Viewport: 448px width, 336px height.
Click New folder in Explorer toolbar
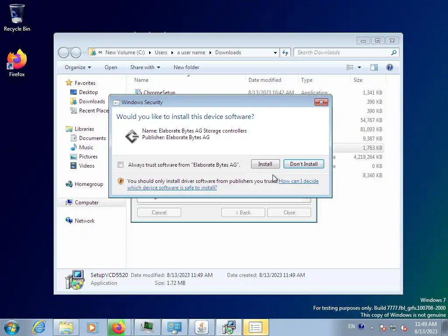pyautogui.click(x=186, y=67)
